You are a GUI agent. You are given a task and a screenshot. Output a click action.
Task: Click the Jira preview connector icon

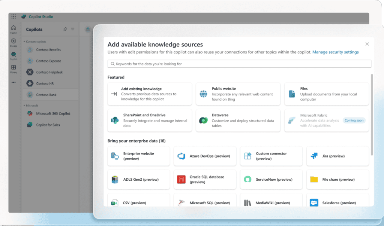pyautogui.click(x=314, y=156)
